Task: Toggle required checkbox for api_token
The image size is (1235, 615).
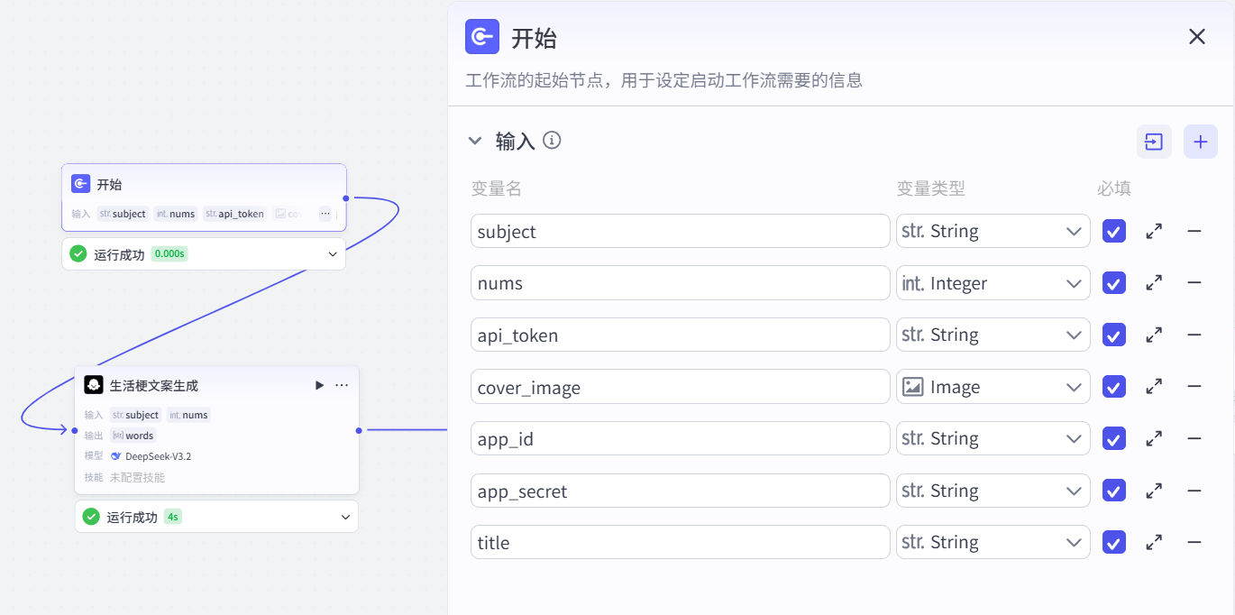Action: (x=1114, y=335)
